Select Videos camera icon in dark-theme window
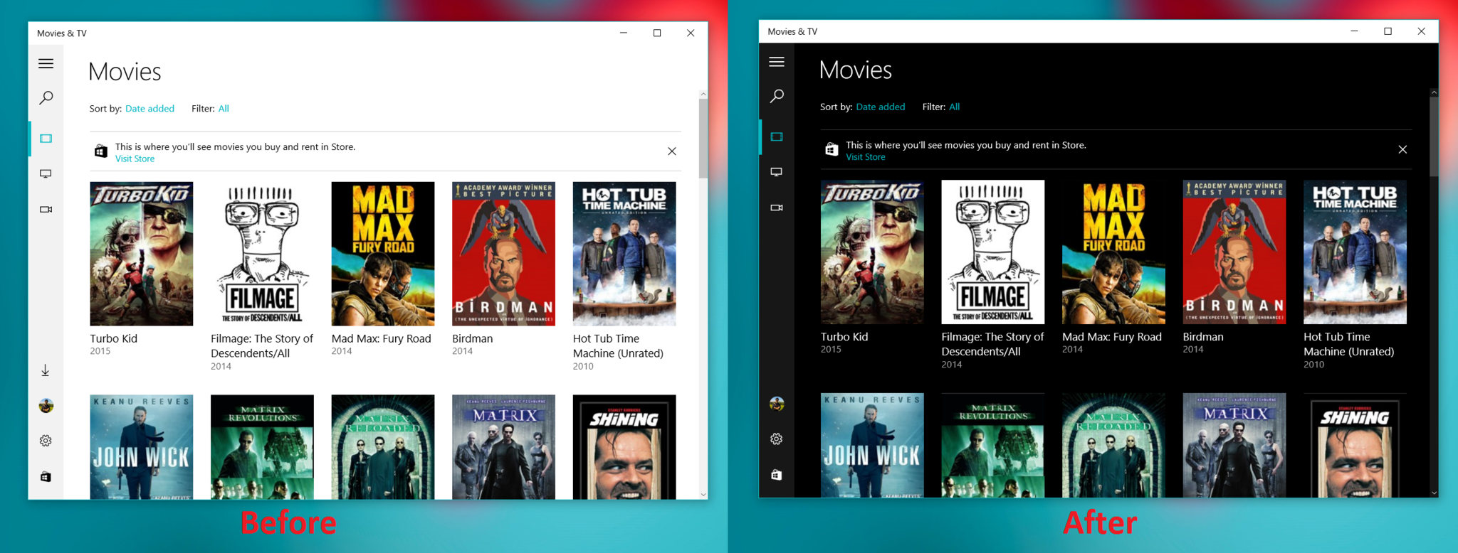Viewport: 1458px width, 553px height. click(x=777, y=208)
